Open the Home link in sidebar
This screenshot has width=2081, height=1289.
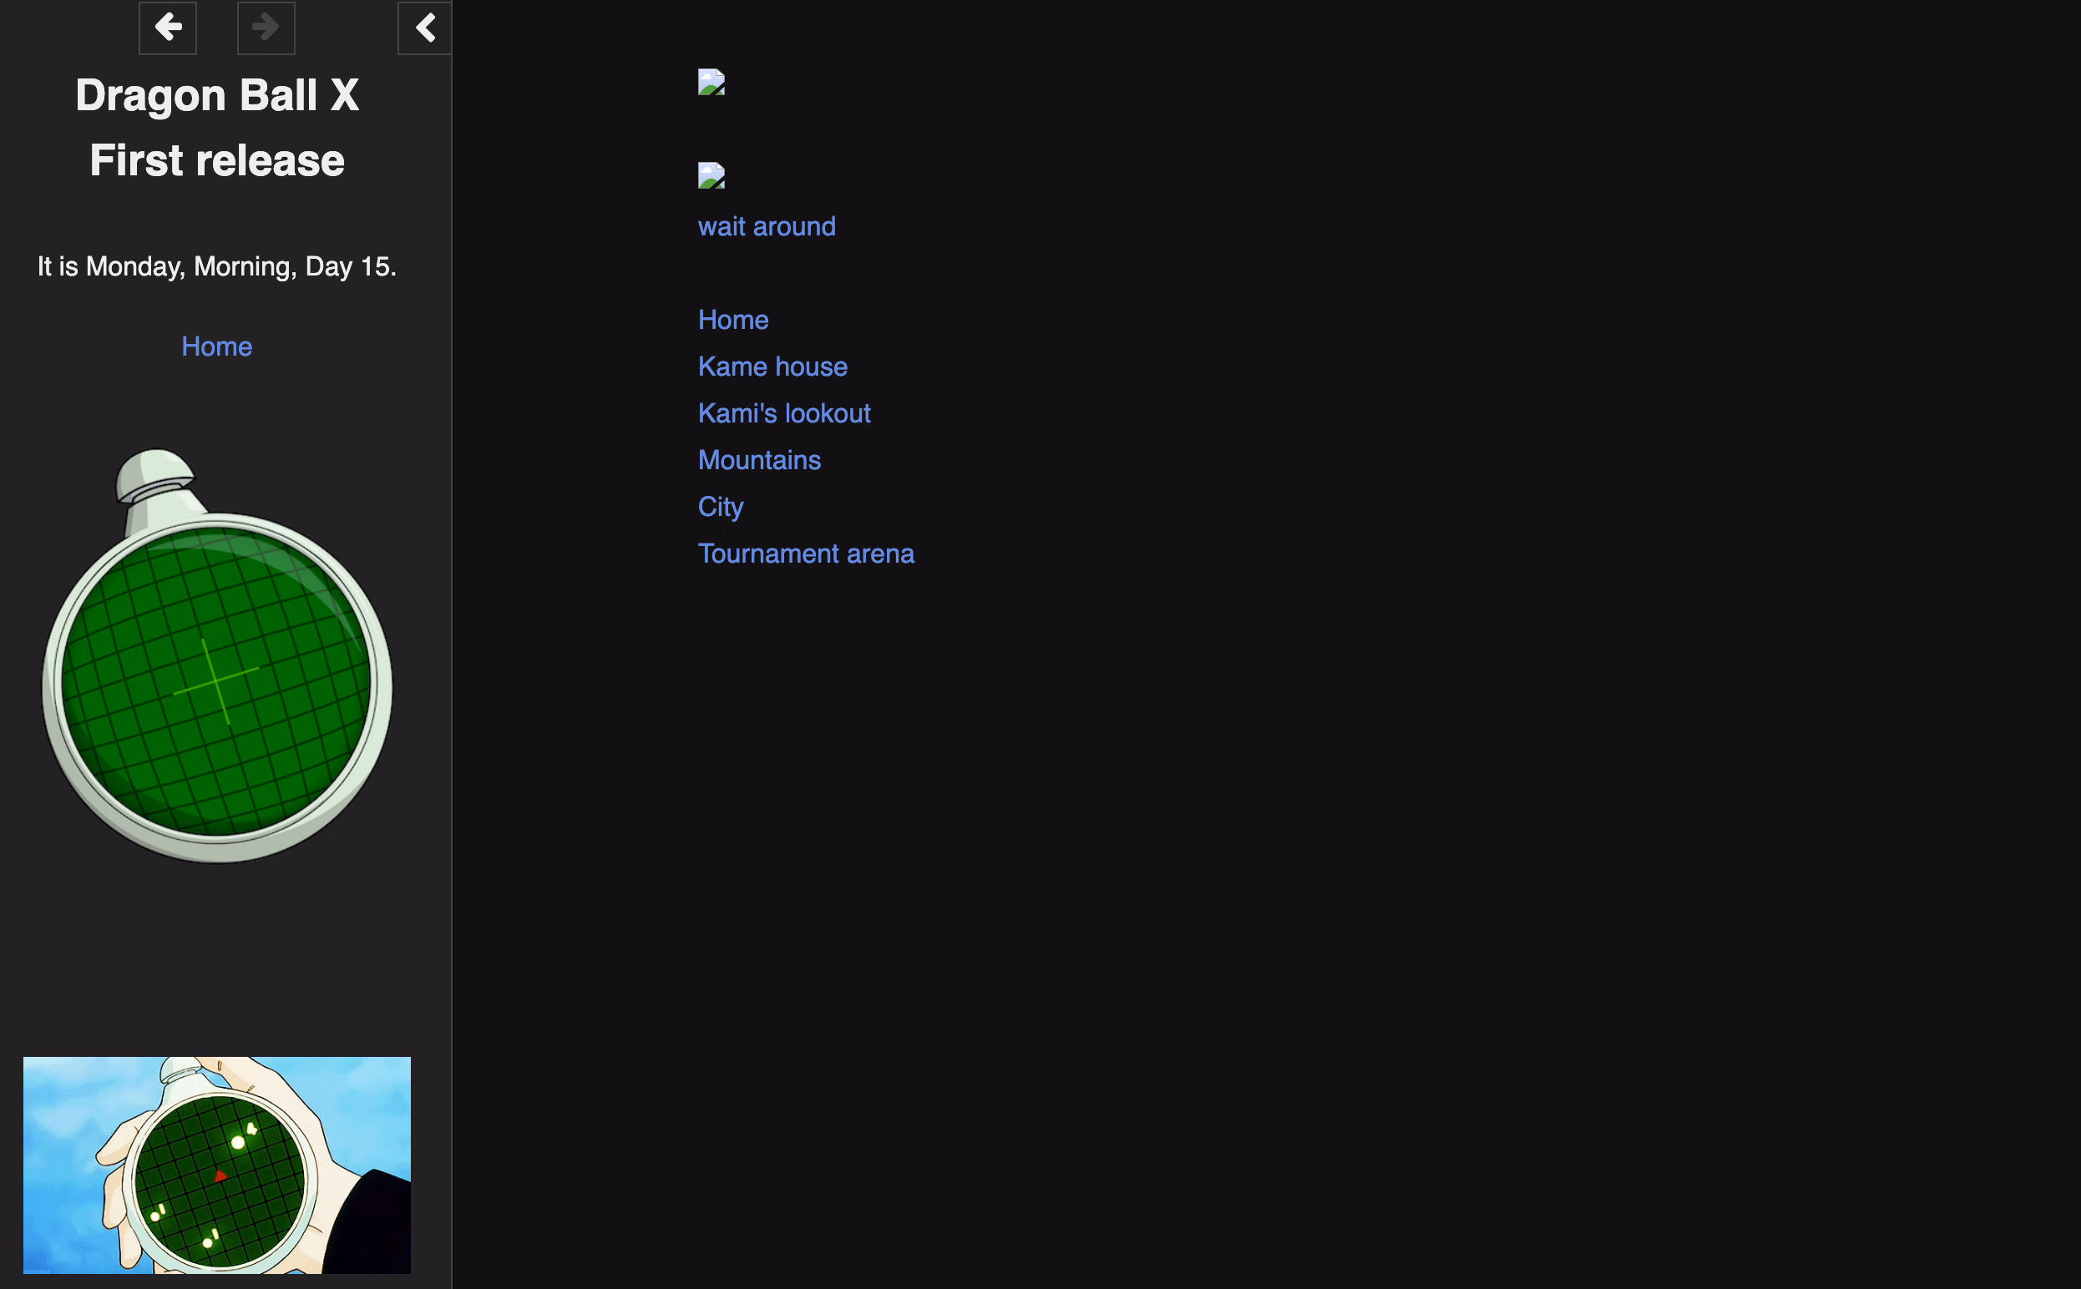pyautogui.click(x=216, y=346)
